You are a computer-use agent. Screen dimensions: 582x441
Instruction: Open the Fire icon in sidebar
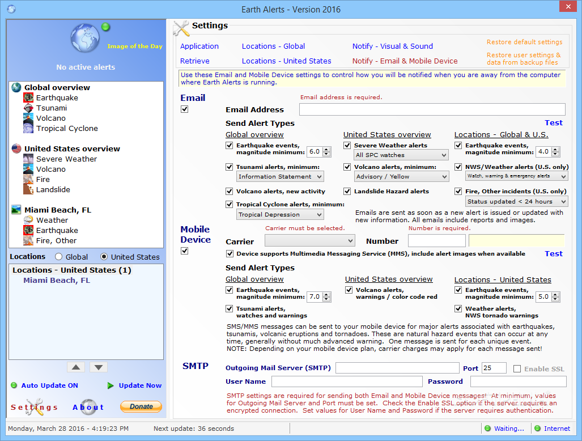tap(28, 179)
